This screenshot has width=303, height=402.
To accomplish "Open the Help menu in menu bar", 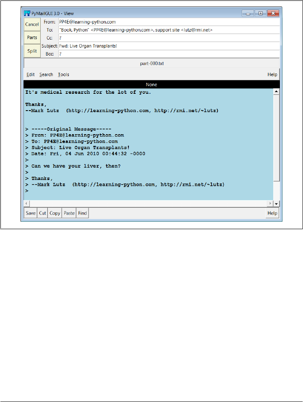I will (x=272, y=74).
